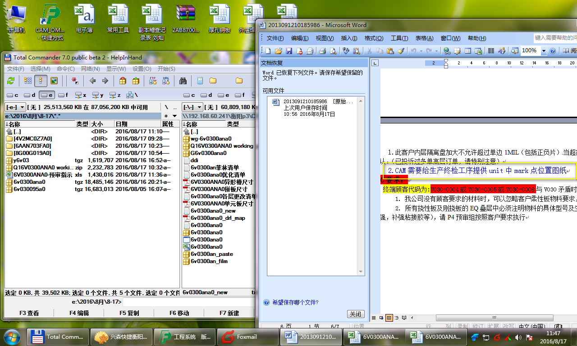Open 希望保存哪个文件? help link
Viewport: 577px width, 346px height.
pos(295,302)
